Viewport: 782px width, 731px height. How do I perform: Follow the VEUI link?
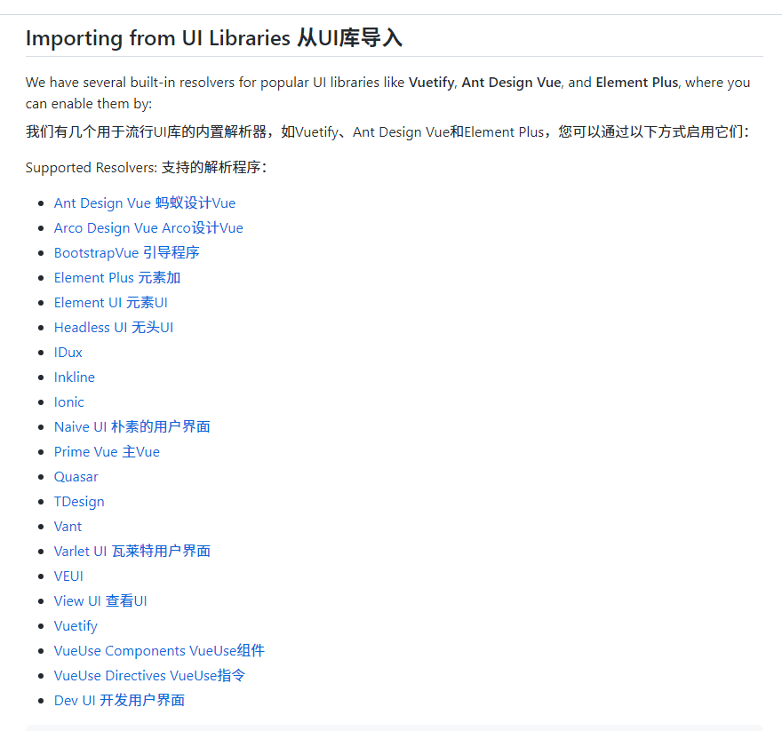(68, 576)
